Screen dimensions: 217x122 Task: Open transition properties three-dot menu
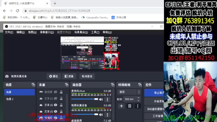[x=138, y=106]
